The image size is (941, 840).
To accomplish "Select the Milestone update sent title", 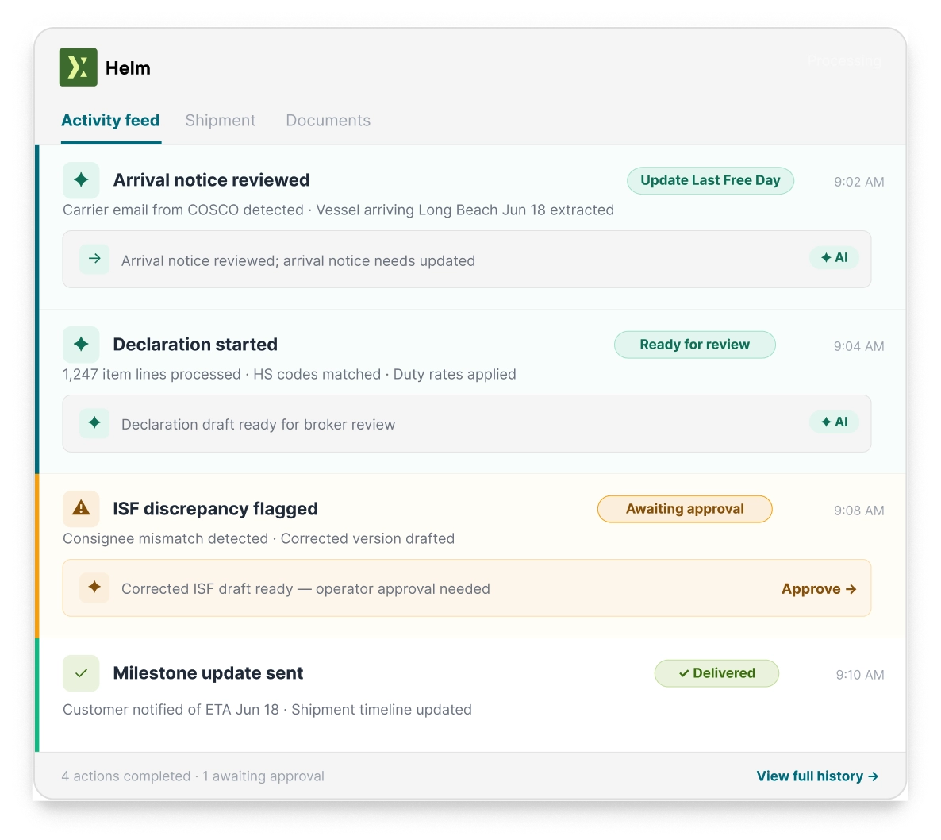I will (x=208, y=673).
